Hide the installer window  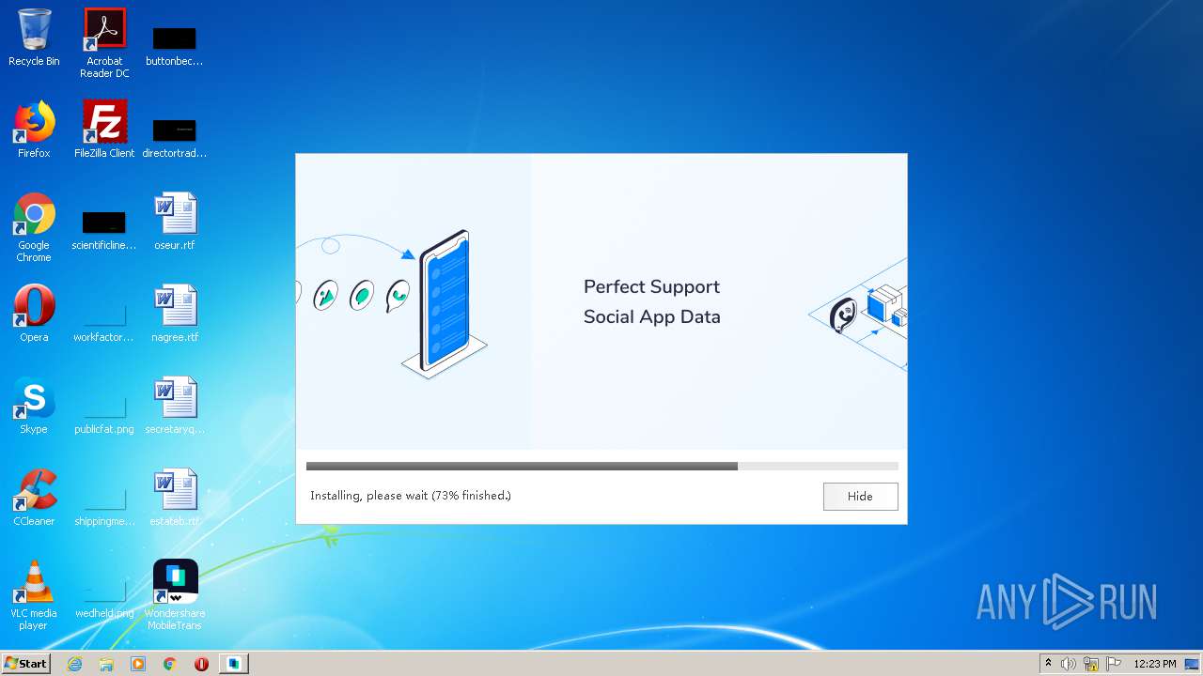(860, 497)
